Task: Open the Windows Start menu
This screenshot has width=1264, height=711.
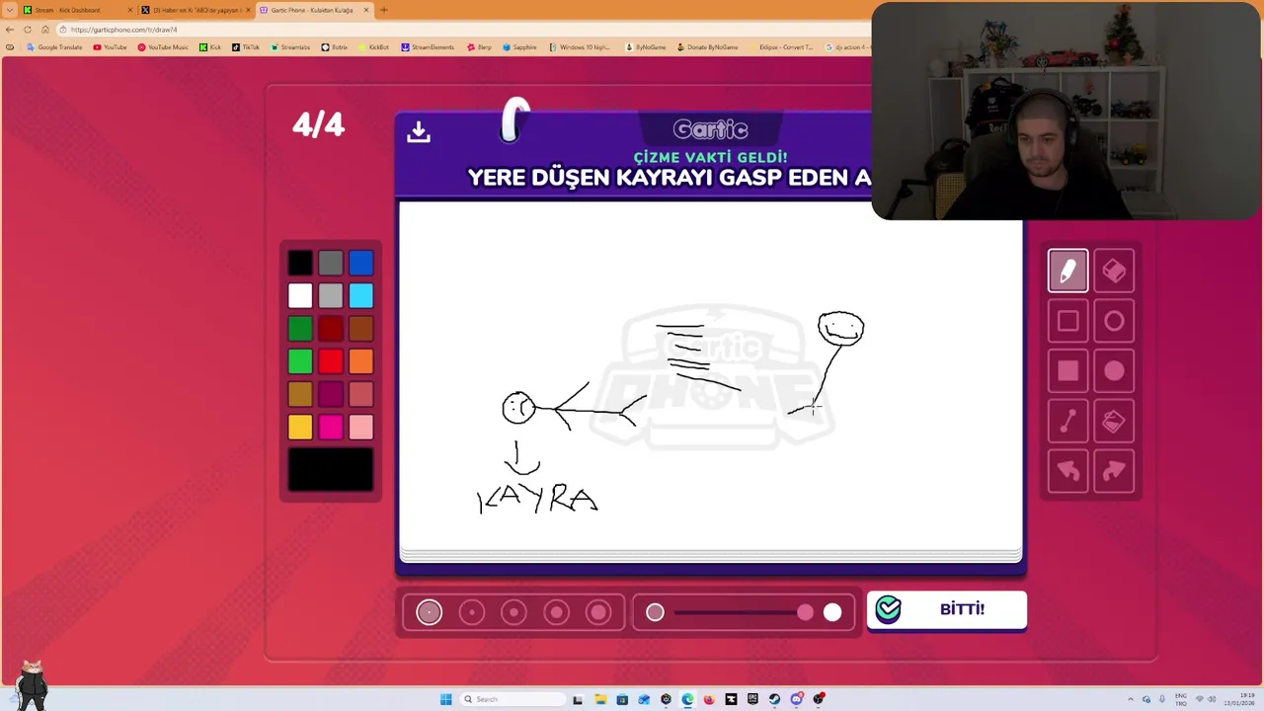Action: 445,699
